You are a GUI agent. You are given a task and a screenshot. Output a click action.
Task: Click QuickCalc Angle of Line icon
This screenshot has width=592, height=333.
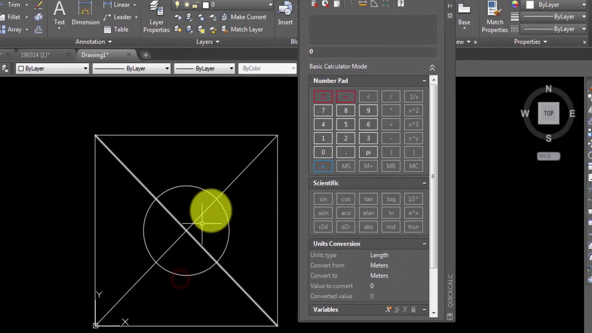pos(374,4)
